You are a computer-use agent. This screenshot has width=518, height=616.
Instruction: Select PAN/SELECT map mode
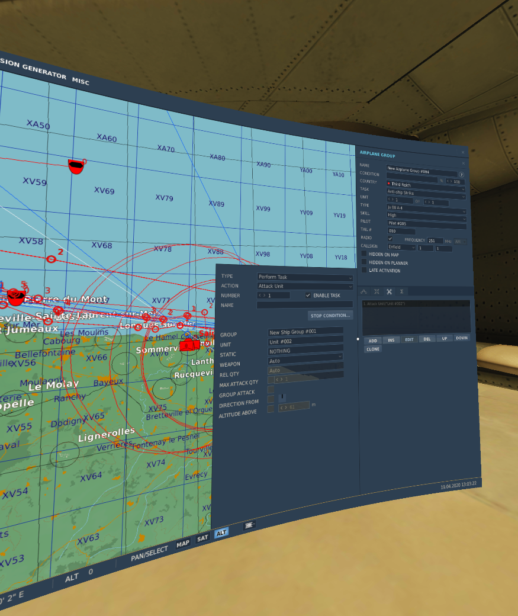(x=149, y=554)
